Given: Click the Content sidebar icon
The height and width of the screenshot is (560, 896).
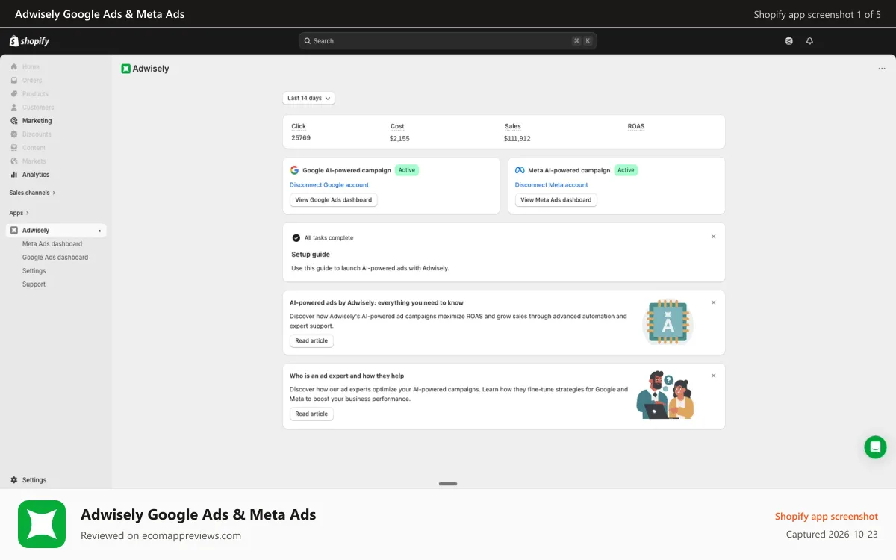Looking at the screenshot, I should [x=14, y=148].
